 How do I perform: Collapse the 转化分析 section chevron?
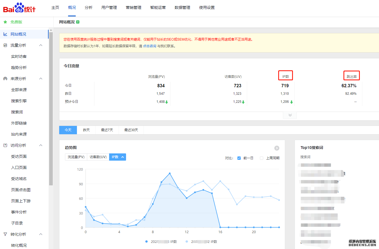click(x=41, y=234)
